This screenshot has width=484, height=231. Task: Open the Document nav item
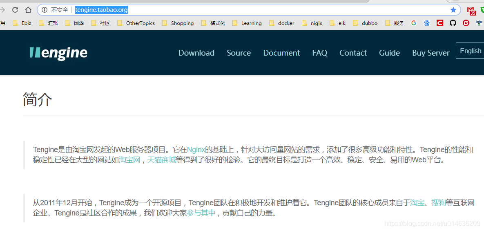[x=281, y=53]
